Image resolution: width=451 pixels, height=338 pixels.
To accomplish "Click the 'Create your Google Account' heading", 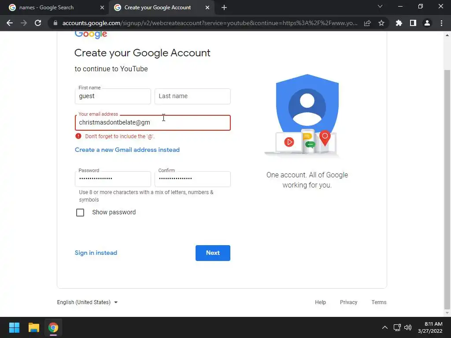I will click(x=142, y=53).
